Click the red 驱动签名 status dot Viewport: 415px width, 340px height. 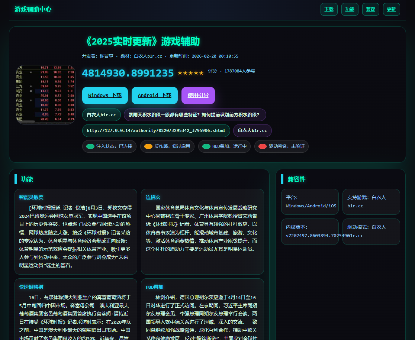tap(263, 146)
